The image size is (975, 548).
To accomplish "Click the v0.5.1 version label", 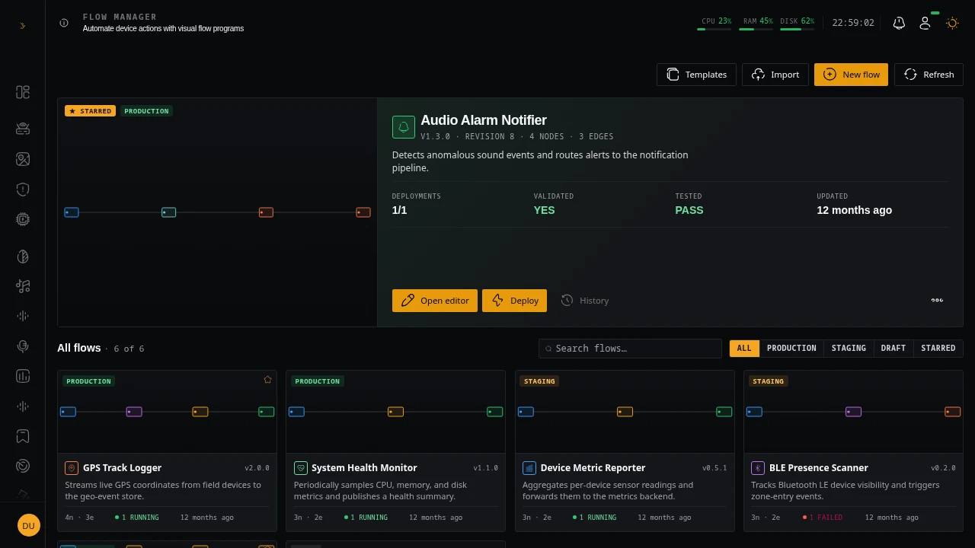I will click(714, 468).
